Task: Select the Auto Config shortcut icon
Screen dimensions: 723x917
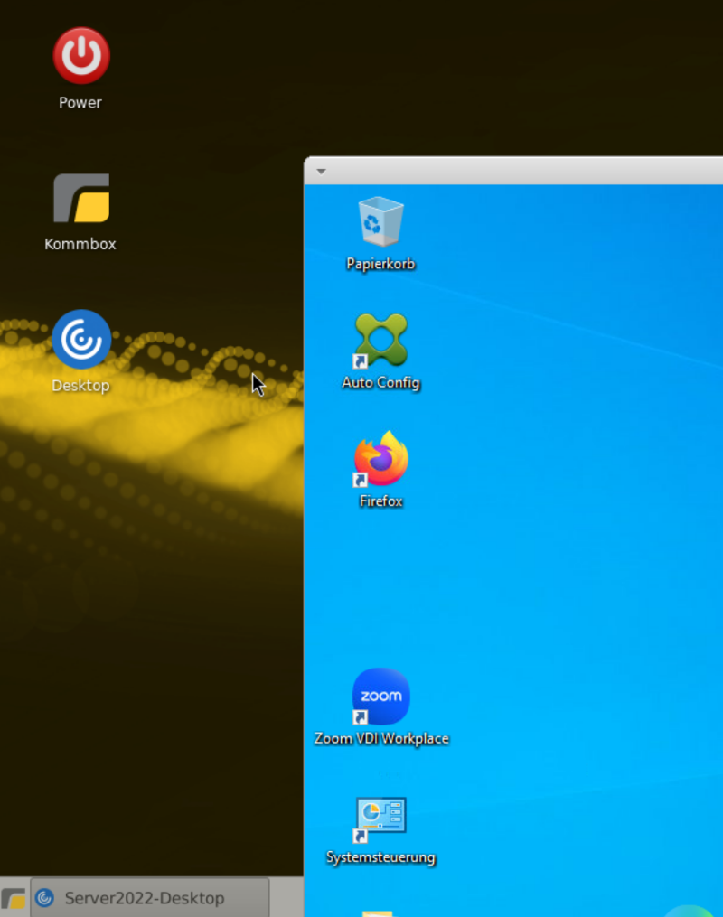Action: (380, 340)
